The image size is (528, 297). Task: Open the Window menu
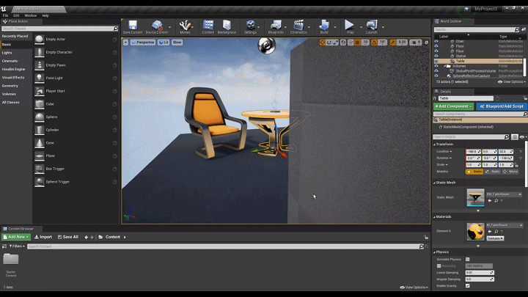30,15
